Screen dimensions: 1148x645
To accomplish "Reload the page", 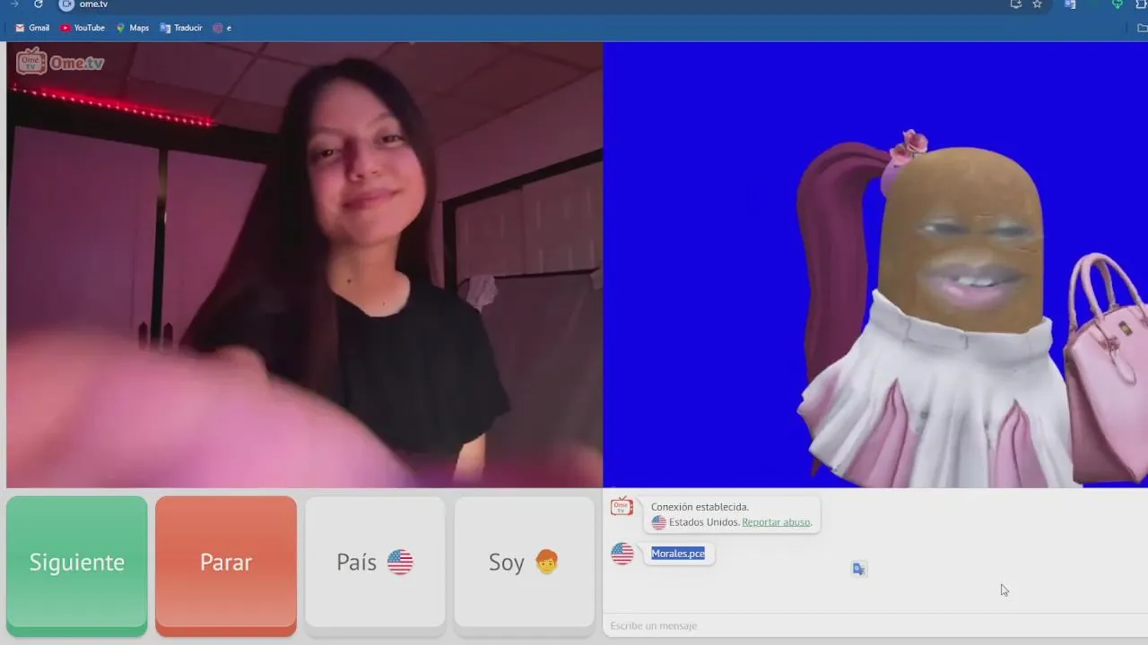I will [39, 4].
